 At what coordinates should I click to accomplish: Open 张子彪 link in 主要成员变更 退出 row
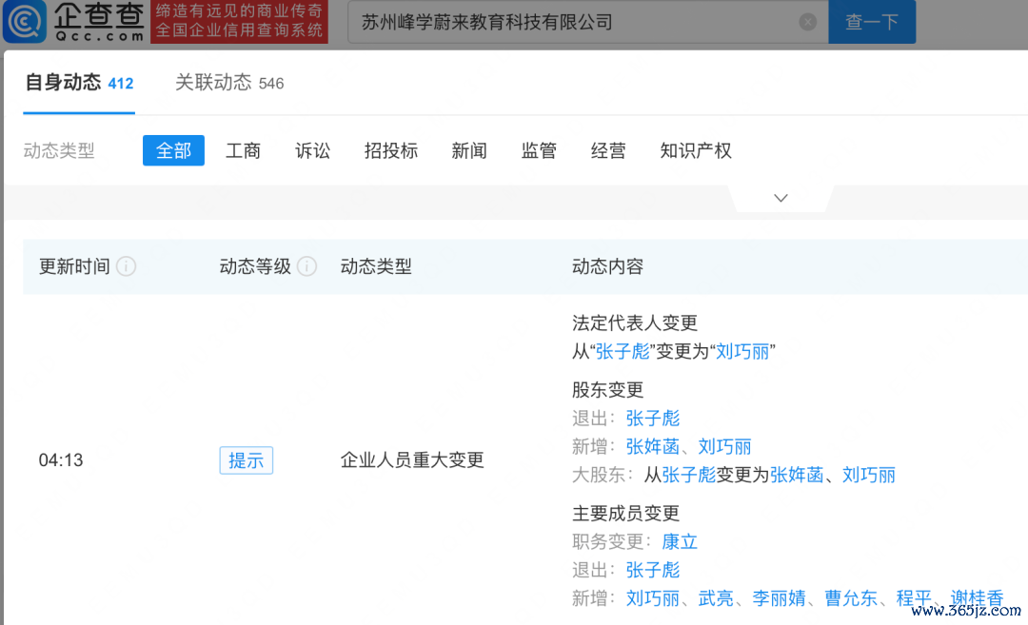point(653,570)
